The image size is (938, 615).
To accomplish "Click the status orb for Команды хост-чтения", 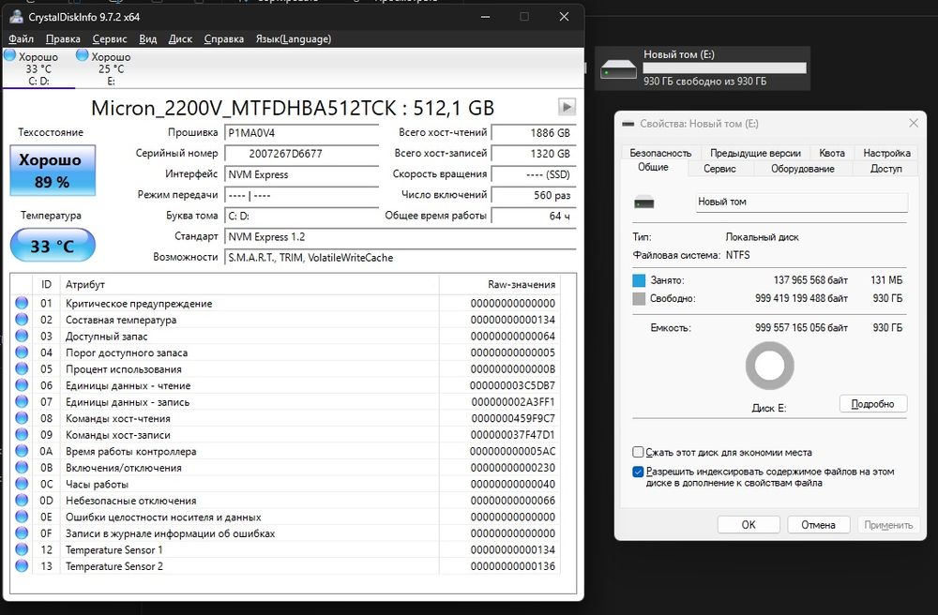I will 22,418.
